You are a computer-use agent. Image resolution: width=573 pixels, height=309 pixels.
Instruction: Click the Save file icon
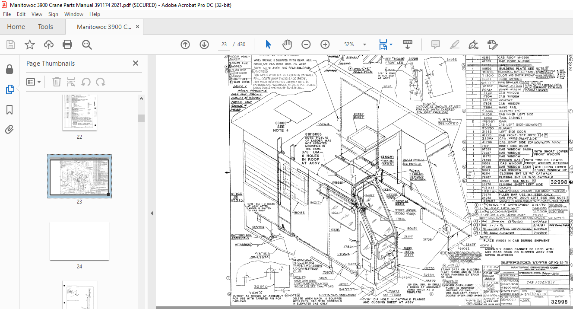(x=11, y=45)
